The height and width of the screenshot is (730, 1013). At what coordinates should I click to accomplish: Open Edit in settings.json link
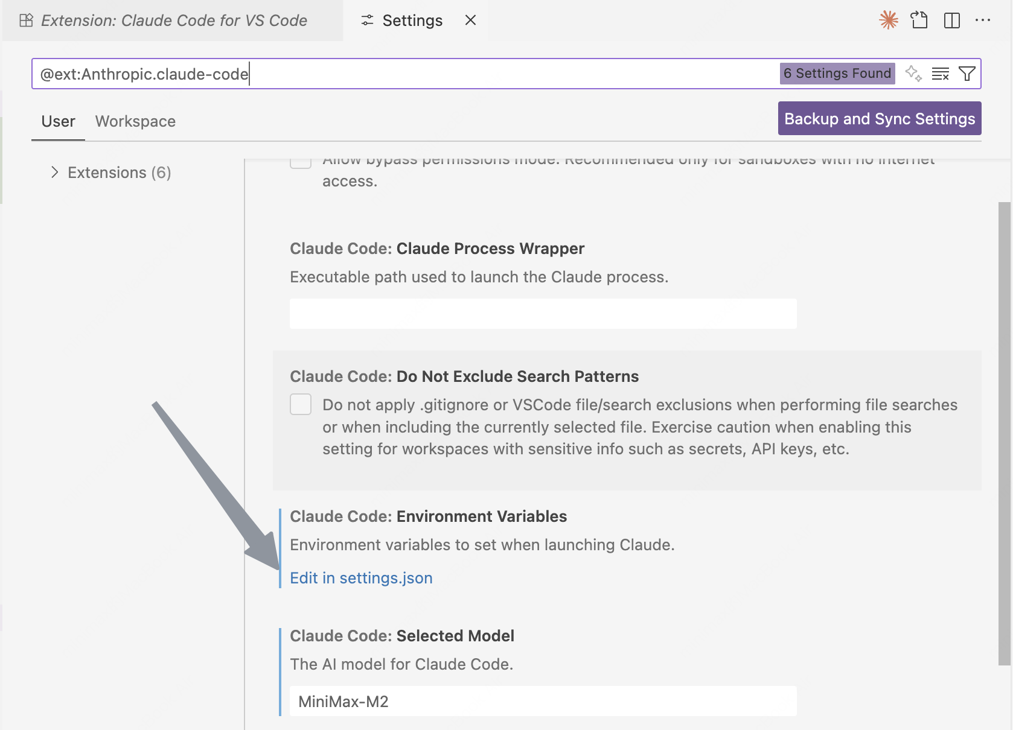361,578
